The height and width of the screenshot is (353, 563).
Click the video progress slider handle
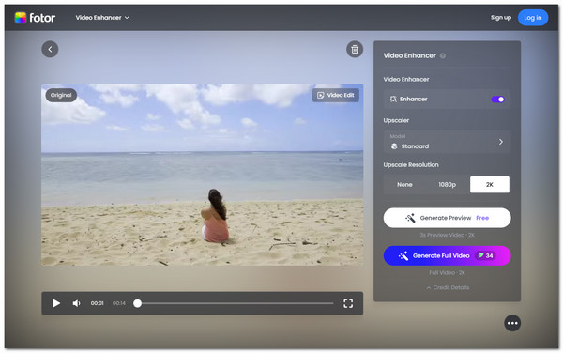tap(137, 303)
